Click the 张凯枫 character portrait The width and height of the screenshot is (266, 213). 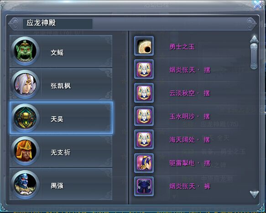(25, 84)
